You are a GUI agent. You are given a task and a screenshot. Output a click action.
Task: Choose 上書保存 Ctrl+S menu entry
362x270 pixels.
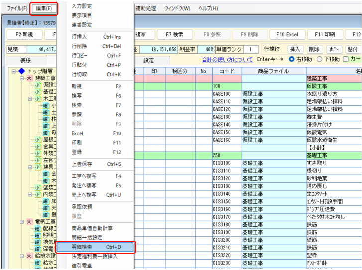[96, 164]
